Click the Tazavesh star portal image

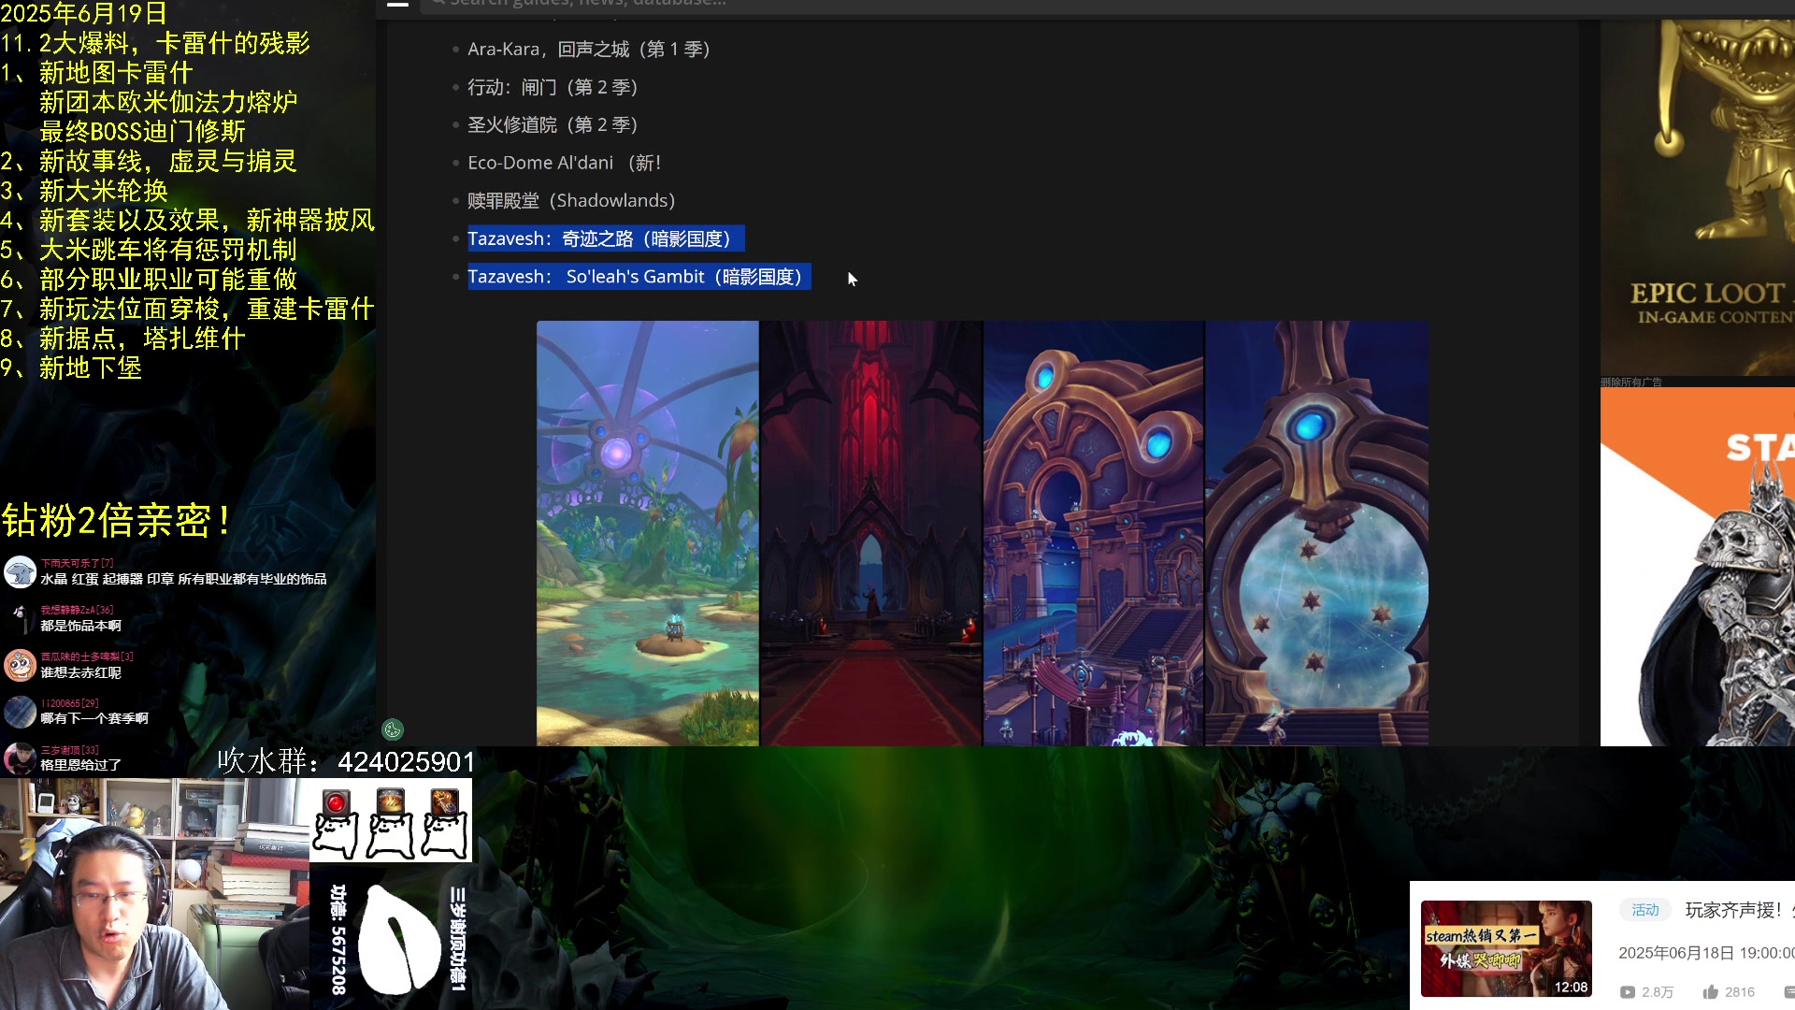(x=1316, y=533)
